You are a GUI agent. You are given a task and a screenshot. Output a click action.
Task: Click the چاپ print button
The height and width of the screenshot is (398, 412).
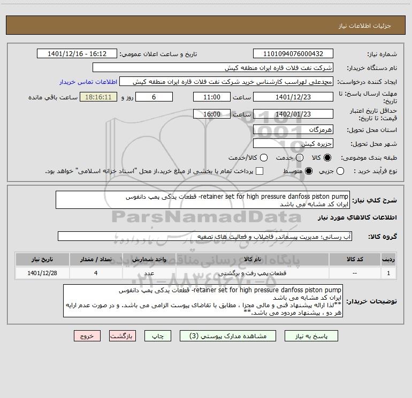(158, 336)
